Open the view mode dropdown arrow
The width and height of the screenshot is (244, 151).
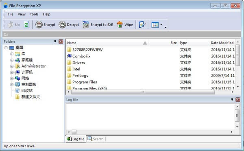[x=161, y=24]
